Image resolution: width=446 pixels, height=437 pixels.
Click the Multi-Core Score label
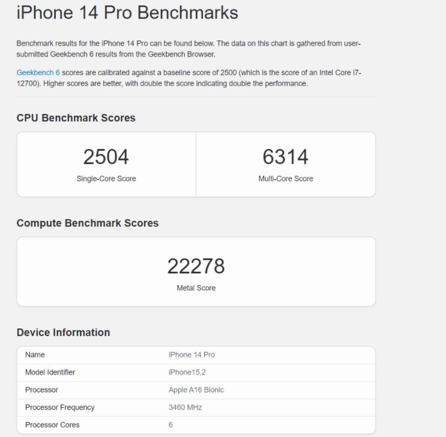pyautogui.click(x=285, y=178)
